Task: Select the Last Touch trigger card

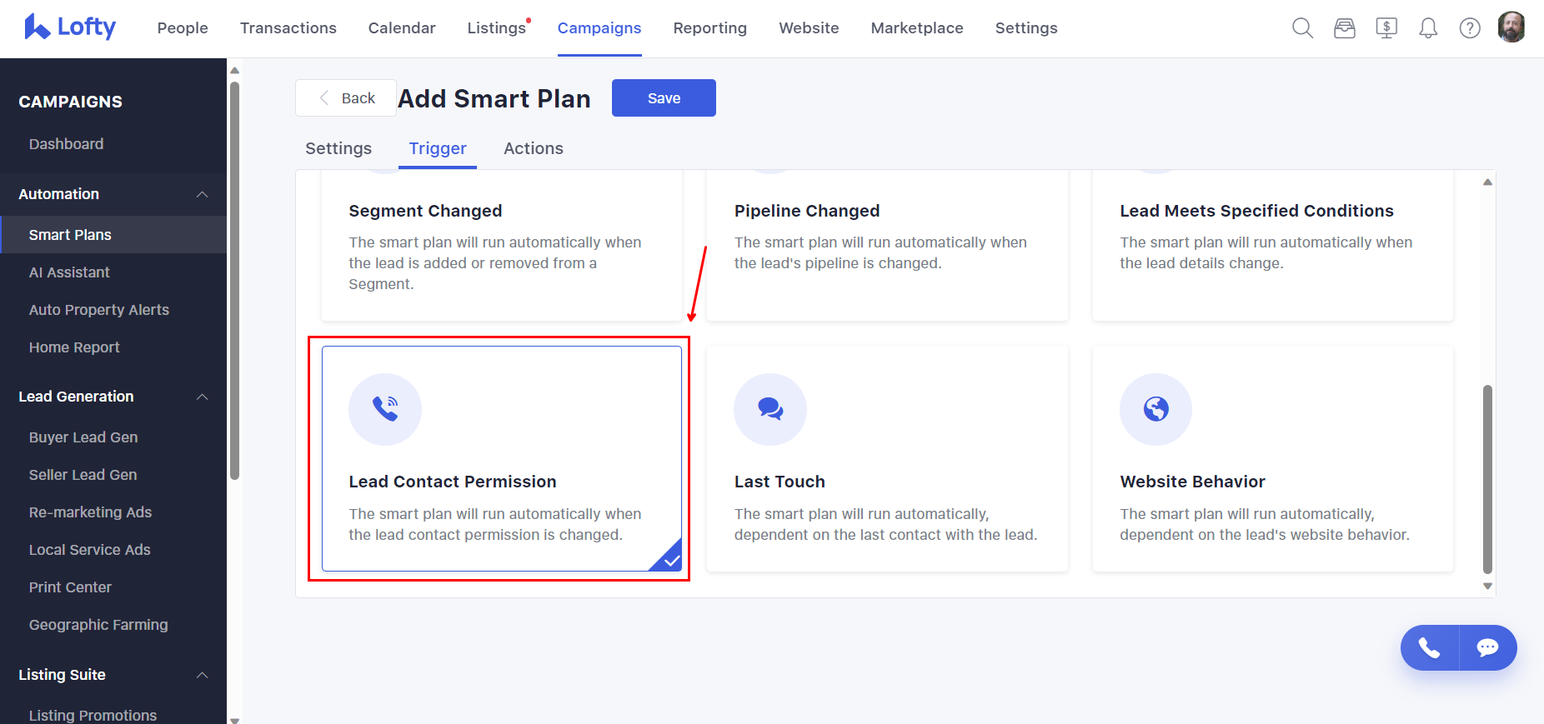Action: [886, 459]
